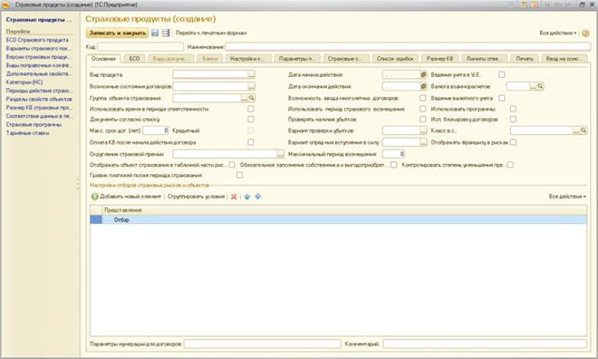Check График платежей позже периода страхования
This screenshot has height=359, width=598.
click(x=239, y=175)
